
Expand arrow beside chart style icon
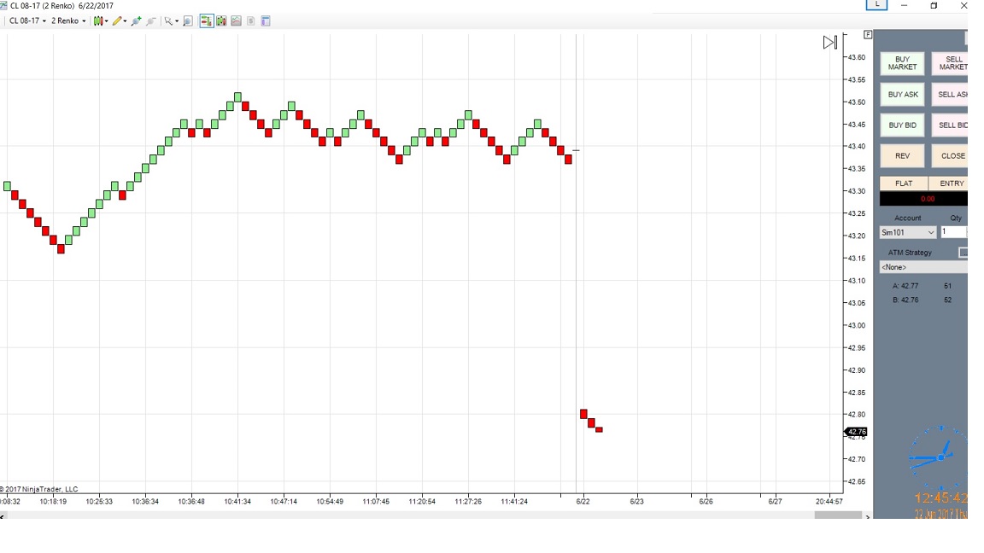[107, 21]
